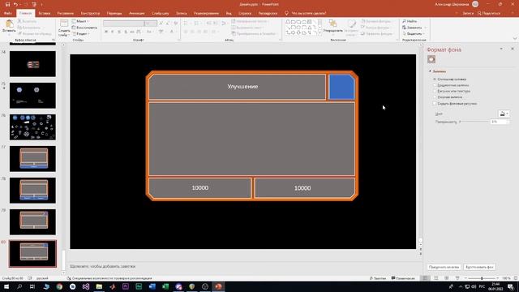519x292 pixels.
Task: Click the Улучшение title text box
Action: [x=237, y=87]
